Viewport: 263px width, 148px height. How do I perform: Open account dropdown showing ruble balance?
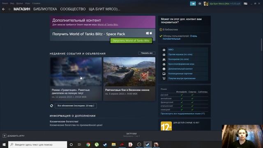(x=225, y=4)
